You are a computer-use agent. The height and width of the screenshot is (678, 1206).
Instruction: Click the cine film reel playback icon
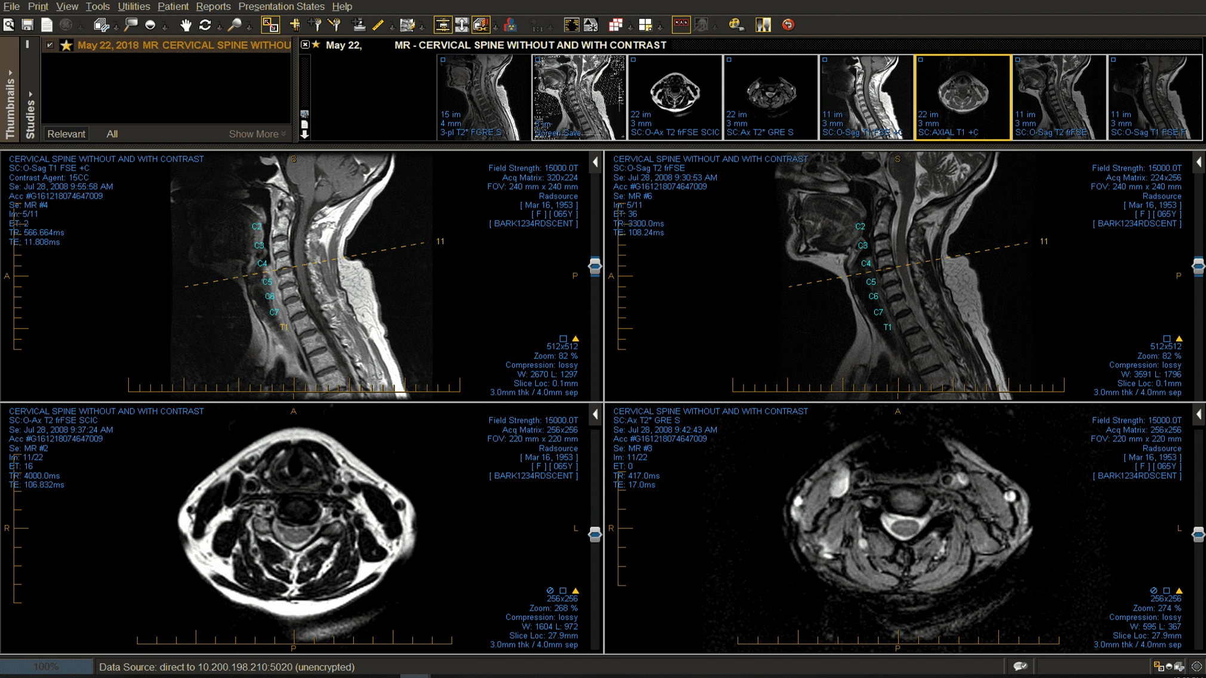pyautogui.click(x=735, y=26)
